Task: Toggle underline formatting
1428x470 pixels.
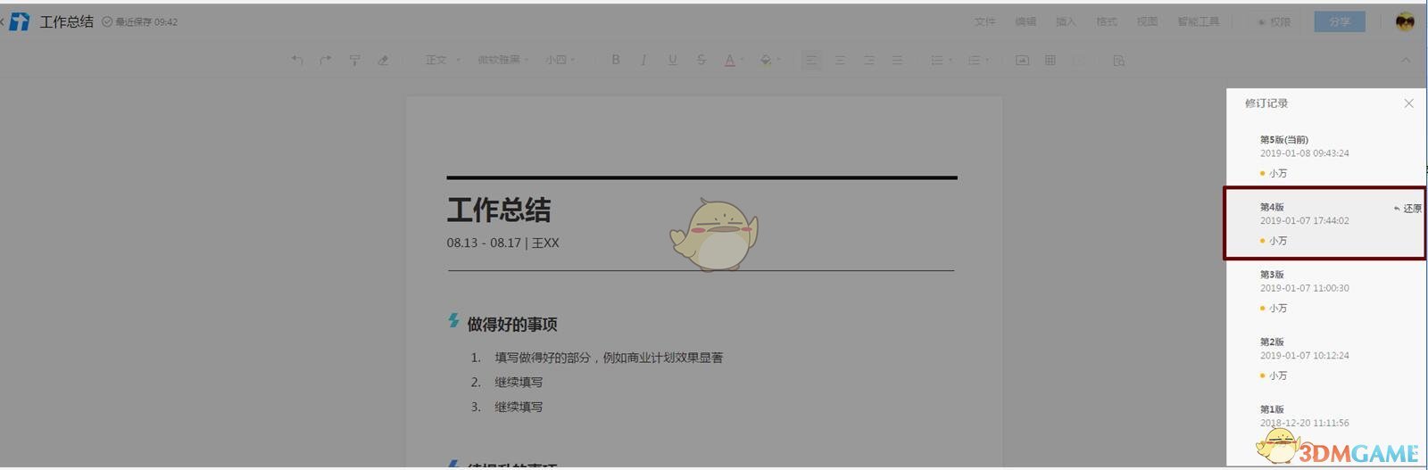Action: (x=672, y=60)
